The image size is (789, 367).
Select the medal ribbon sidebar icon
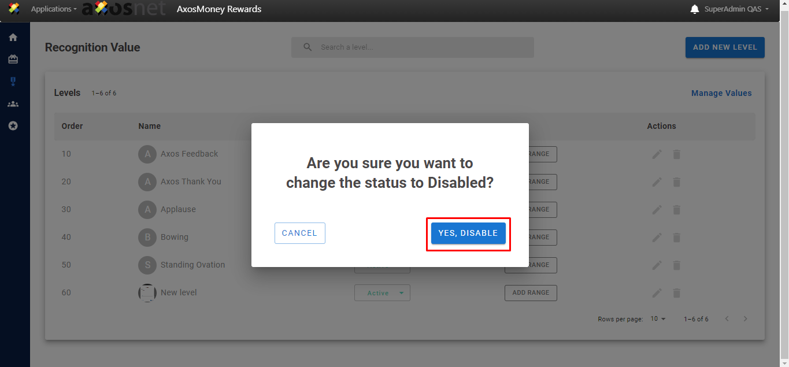tap(13, 81)
